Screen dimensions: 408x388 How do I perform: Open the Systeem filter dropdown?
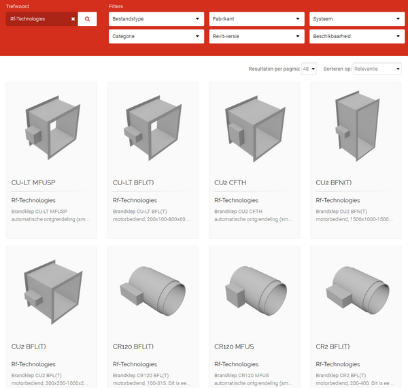click(x=357, y=19)
